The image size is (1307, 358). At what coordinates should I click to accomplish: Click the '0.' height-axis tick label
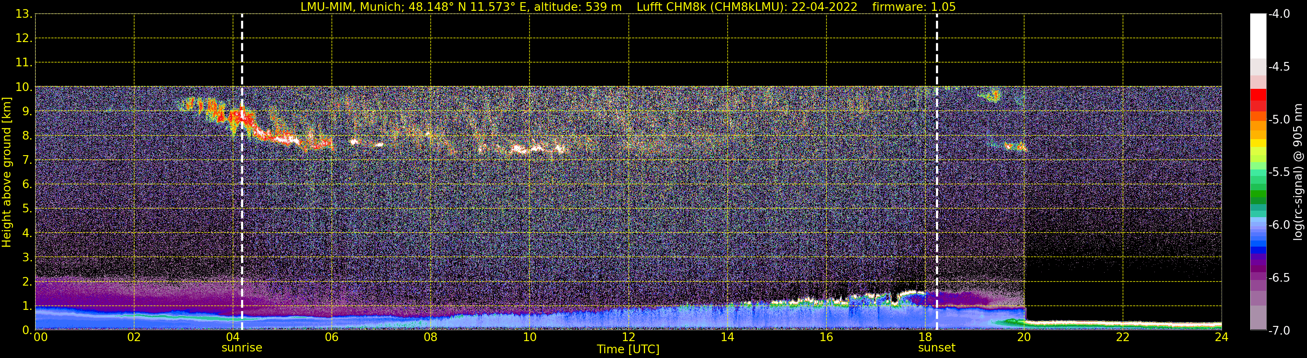click(x=27, y=330)
